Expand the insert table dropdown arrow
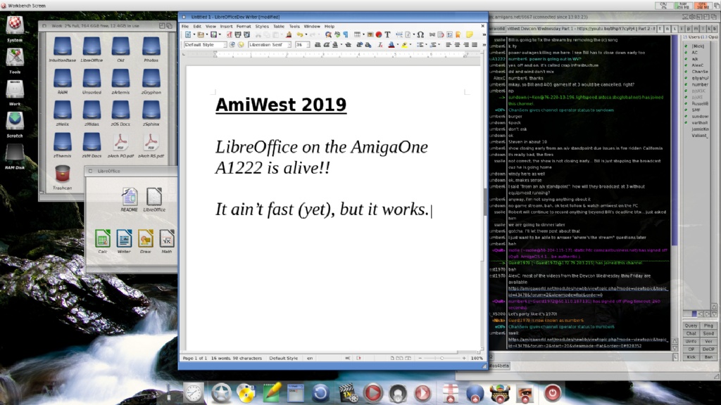 [363, 34]
